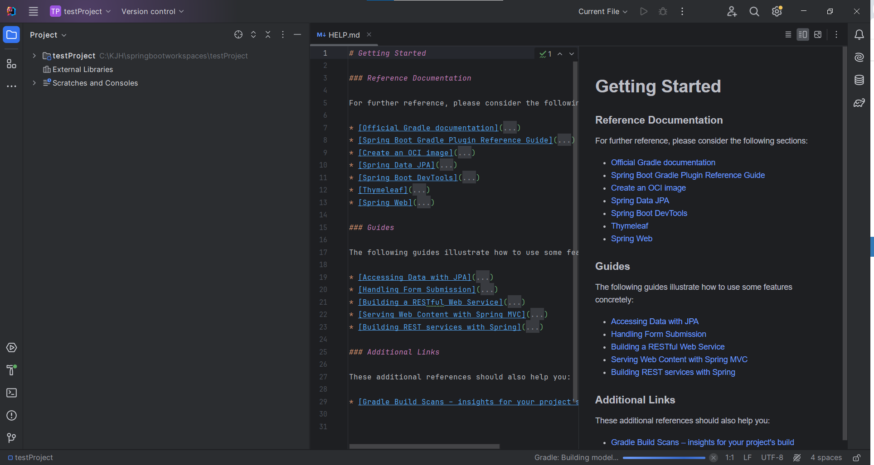Change UTF-8 file encoding
The image size is (874, 465).
[772, 458]
